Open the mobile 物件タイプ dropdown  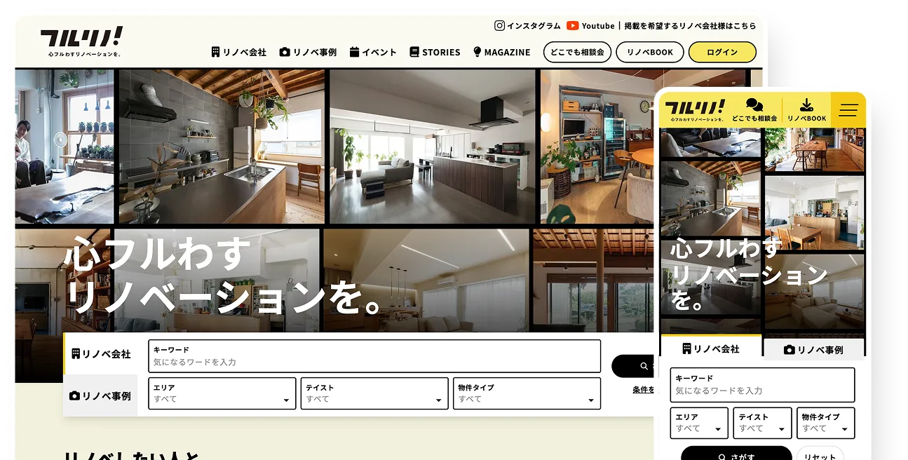coord(826,423)
